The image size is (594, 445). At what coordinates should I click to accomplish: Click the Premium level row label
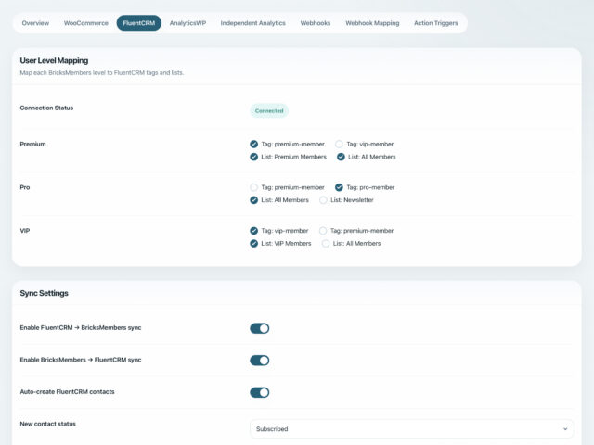click(32, 145)
